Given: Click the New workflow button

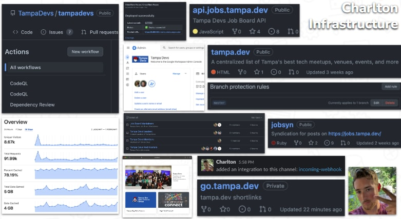Looking at the screenshot, I should (85, 52).
